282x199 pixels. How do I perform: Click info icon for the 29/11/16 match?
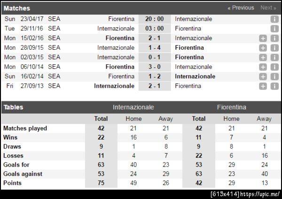point(274,29)
